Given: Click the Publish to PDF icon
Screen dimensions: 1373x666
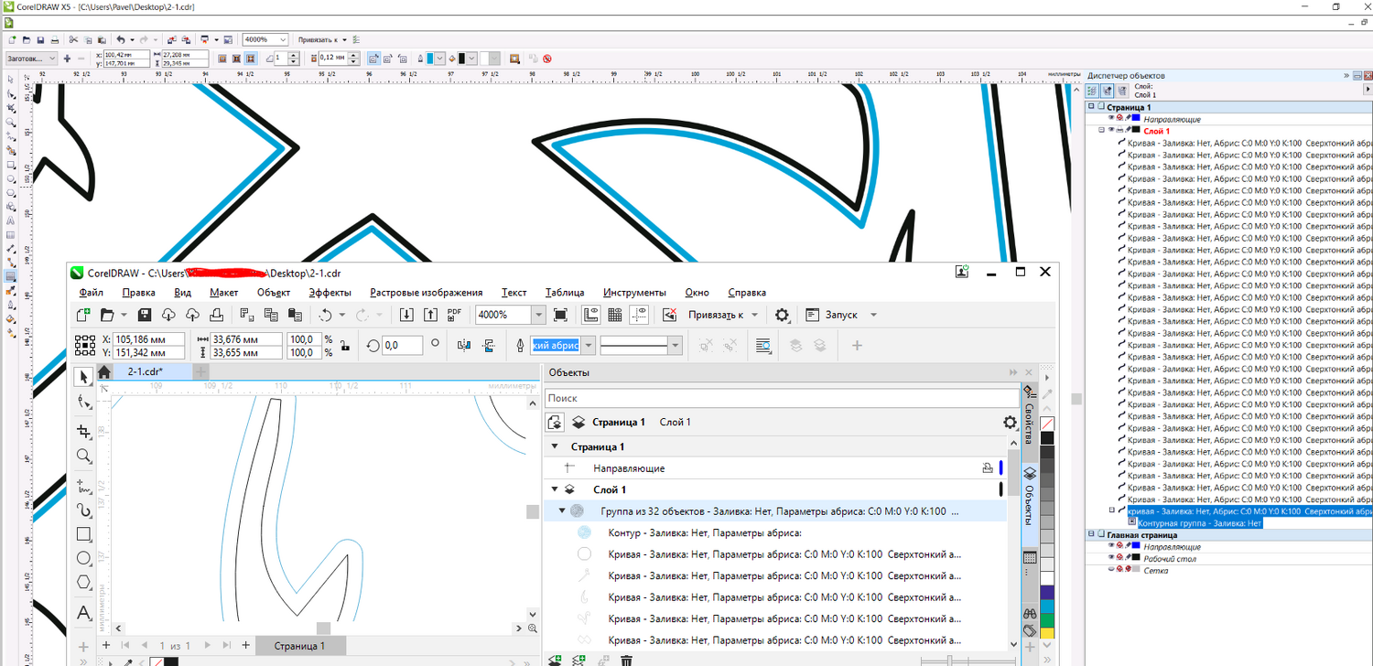Looking at the screenshot, I should click(454, 315).
